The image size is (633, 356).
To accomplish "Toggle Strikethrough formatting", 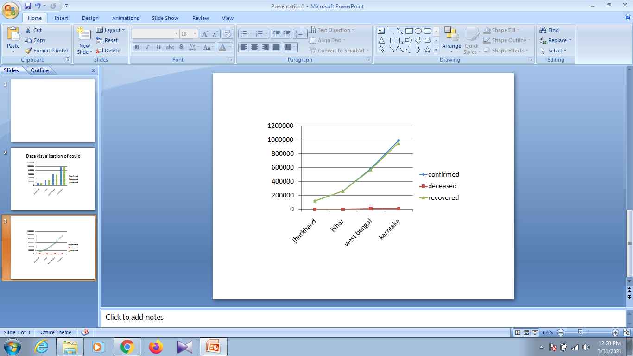I will pyautogui.click(x=170, y=47).
